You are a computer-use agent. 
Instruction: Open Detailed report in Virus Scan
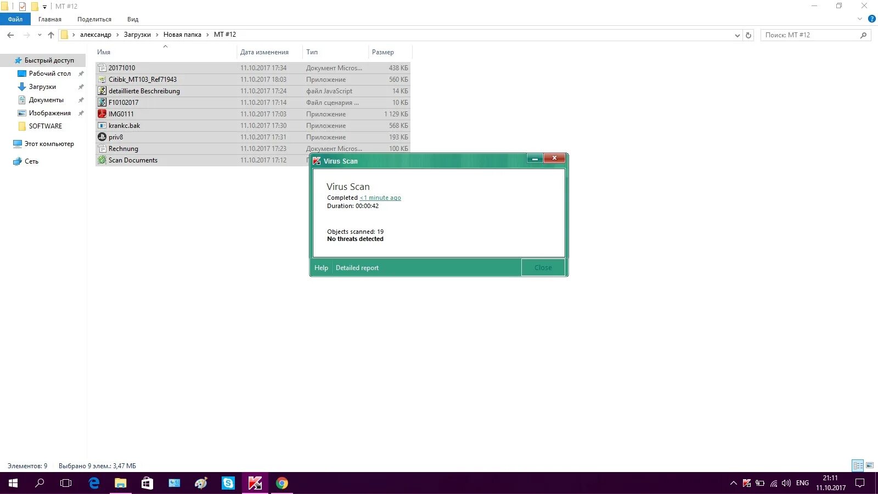[357, 268]
